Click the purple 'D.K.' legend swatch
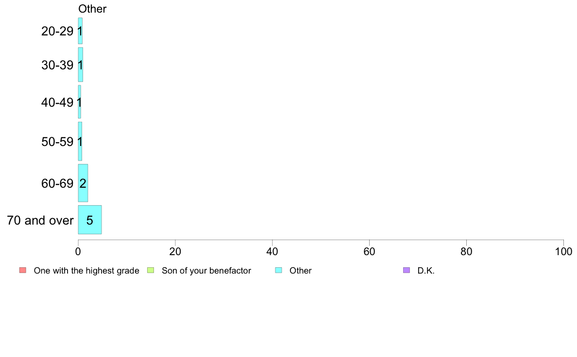The width and height of the screenshot is (577, 357). pos(406,270)
